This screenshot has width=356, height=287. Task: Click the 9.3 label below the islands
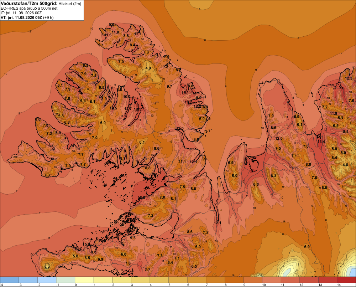coord(133,238)
